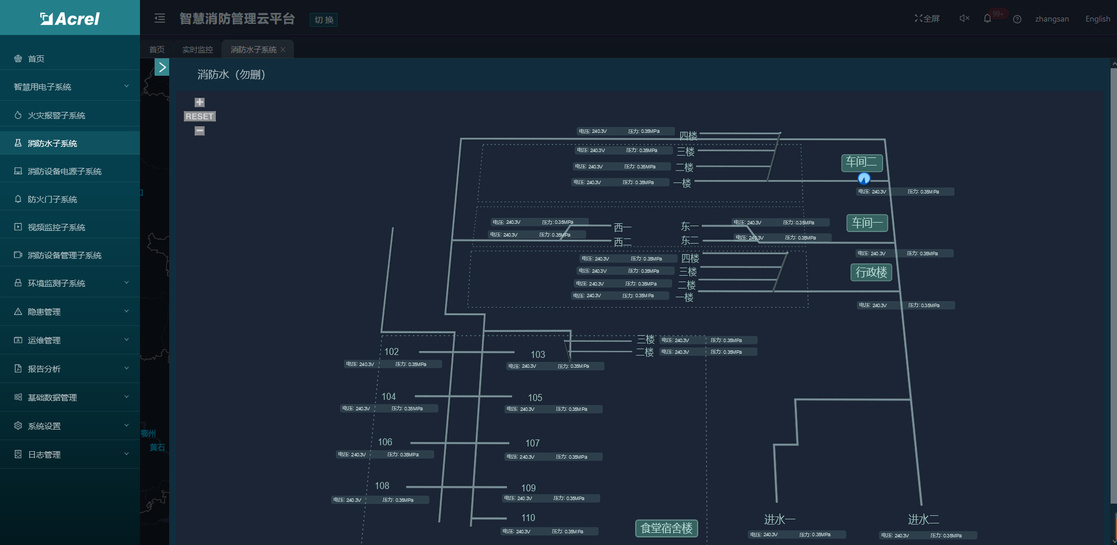Click room 108 label
The height and width of the screenshot is (545, 1117).
382,486
